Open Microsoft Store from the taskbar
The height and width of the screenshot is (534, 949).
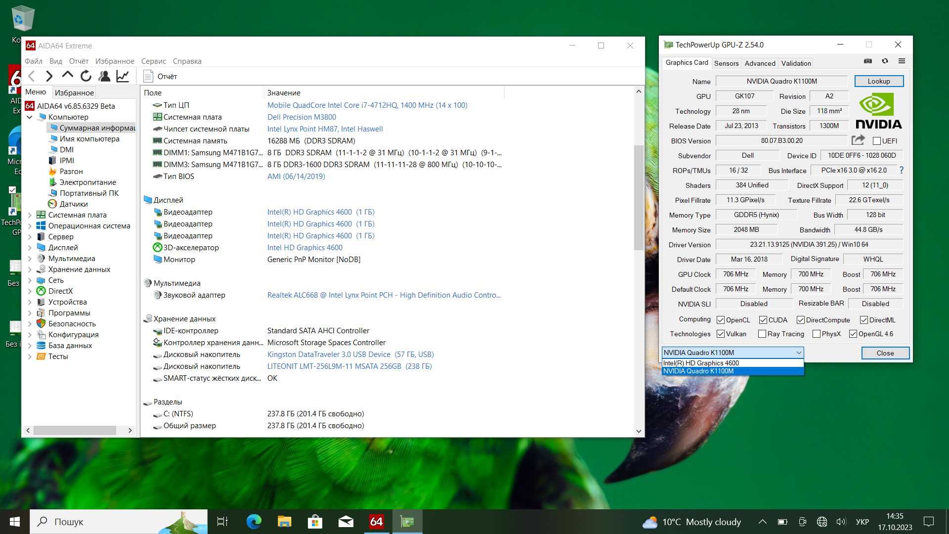click(x=315, y=522)
